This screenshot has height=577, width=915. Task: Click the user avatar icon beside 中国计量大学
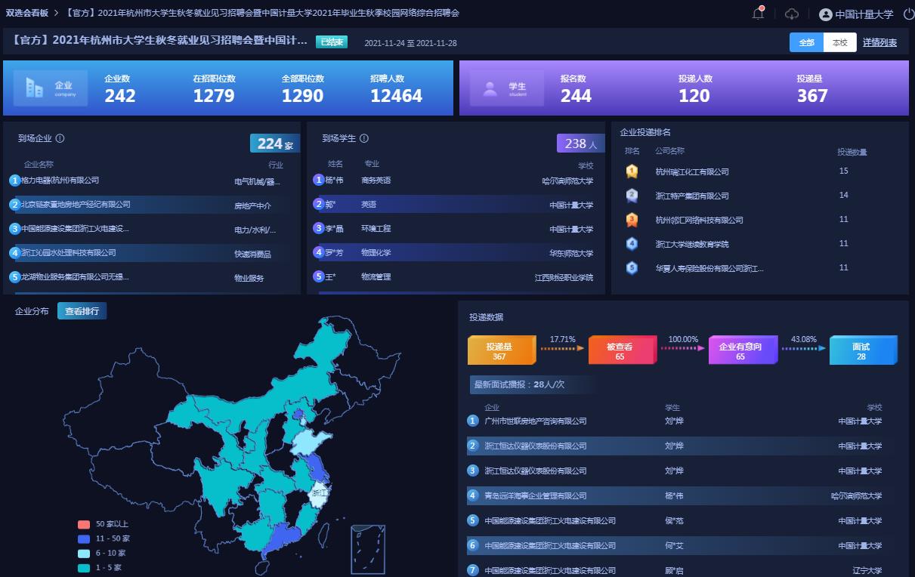point(825,14)
